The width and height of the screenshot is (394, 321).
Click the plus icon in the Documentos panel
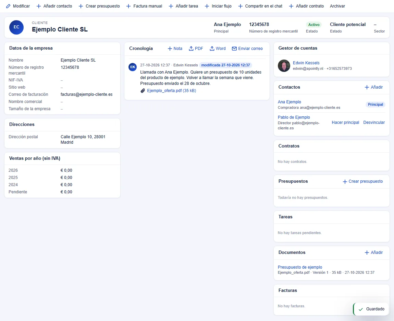367,253
